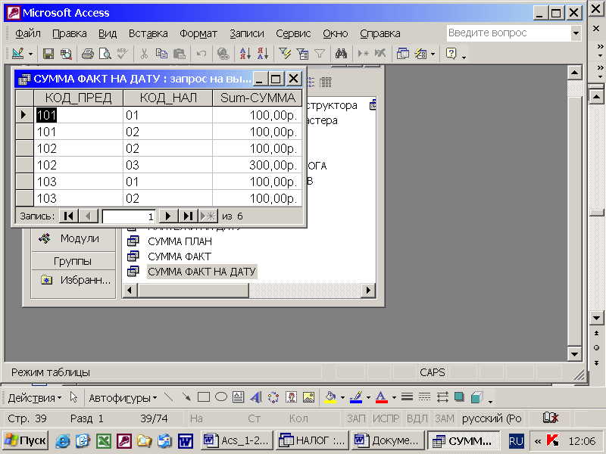
Task: Select the Oval drawing tool
Action: point(221,397)
